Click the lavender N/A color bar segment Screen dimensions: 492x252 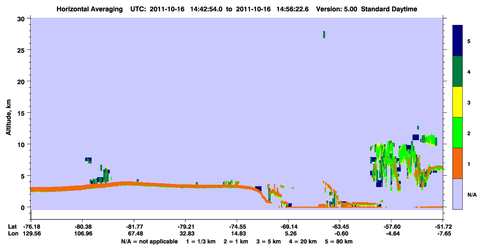point(458,194)
